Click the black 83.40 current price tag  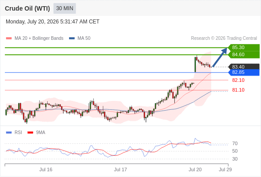point(244,67)
